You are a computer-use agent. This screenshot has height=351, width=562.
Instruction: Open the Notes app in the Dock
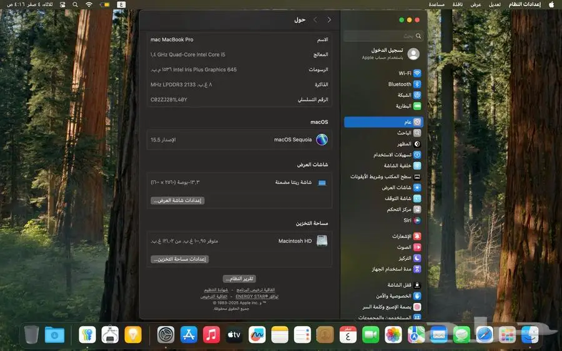pyautogui.click(x=280, y=335)
